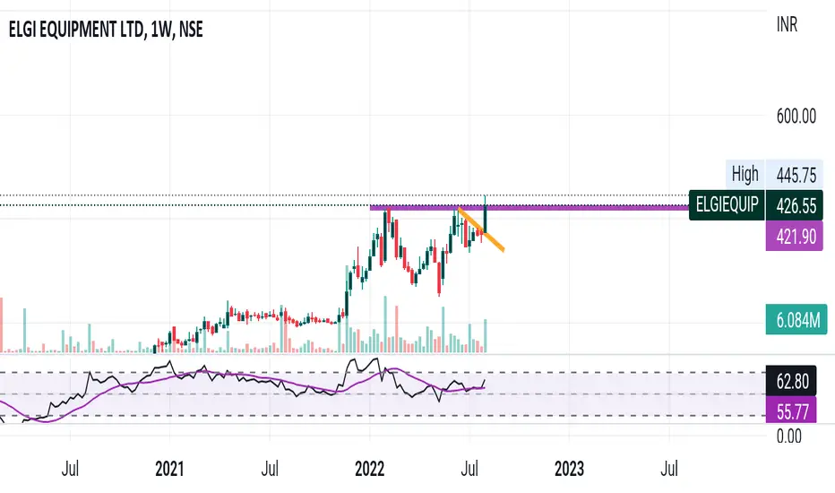Click the 421.90 purple level label

(x=795, y=236)
